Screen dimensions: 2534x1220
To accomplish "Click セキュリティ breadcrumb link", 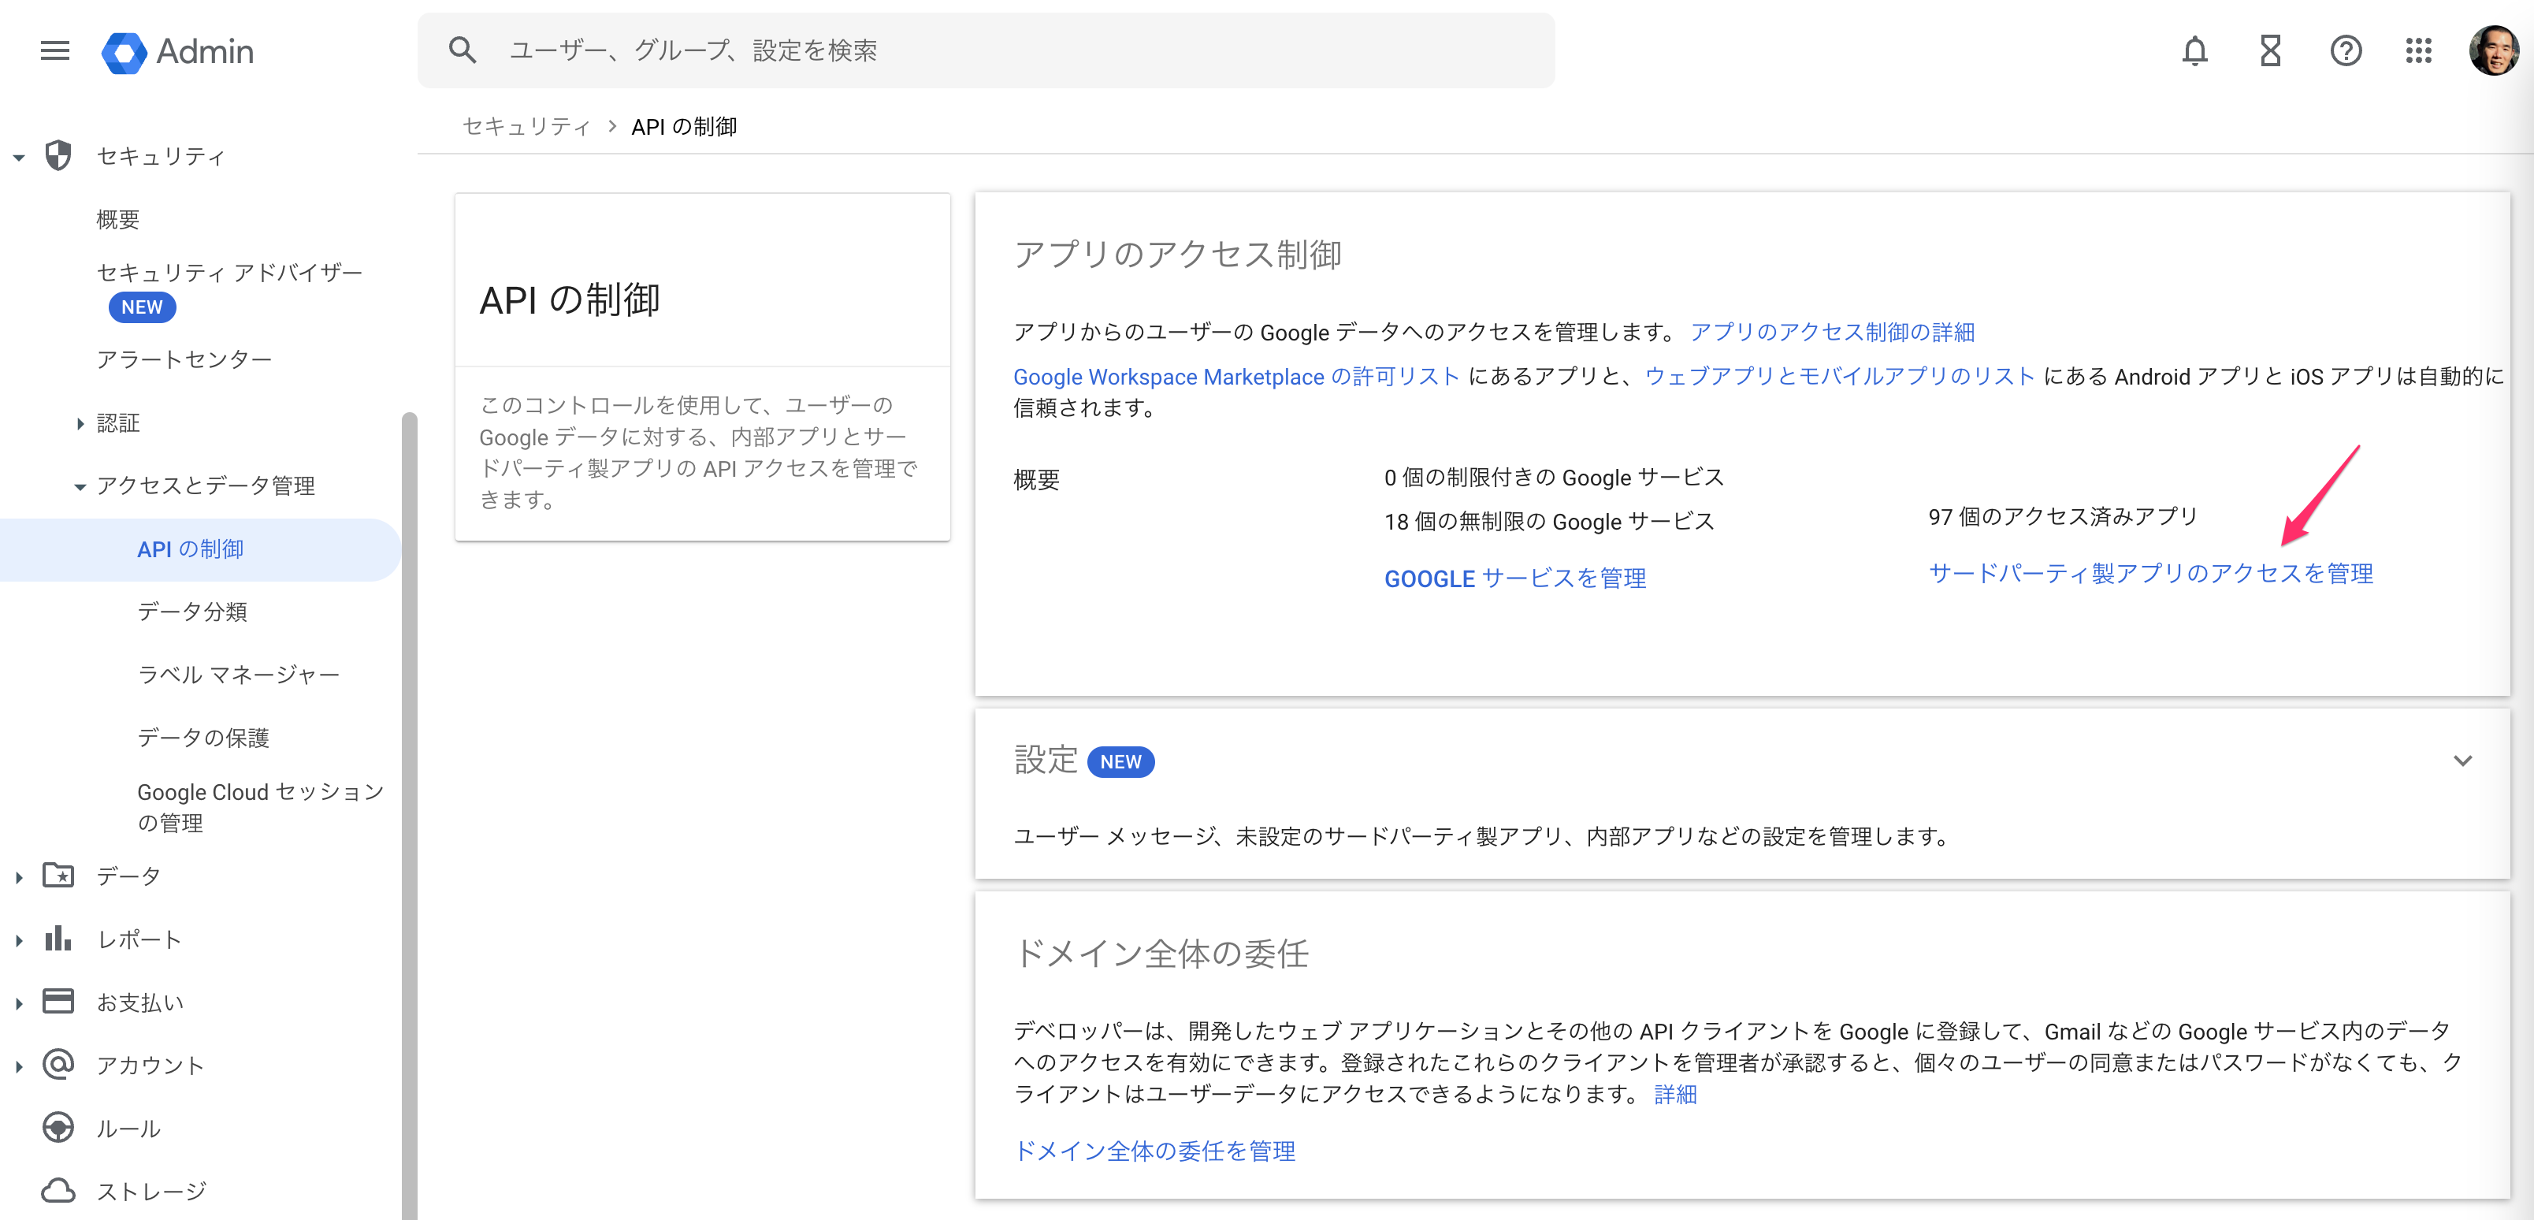I will [526, 126].
